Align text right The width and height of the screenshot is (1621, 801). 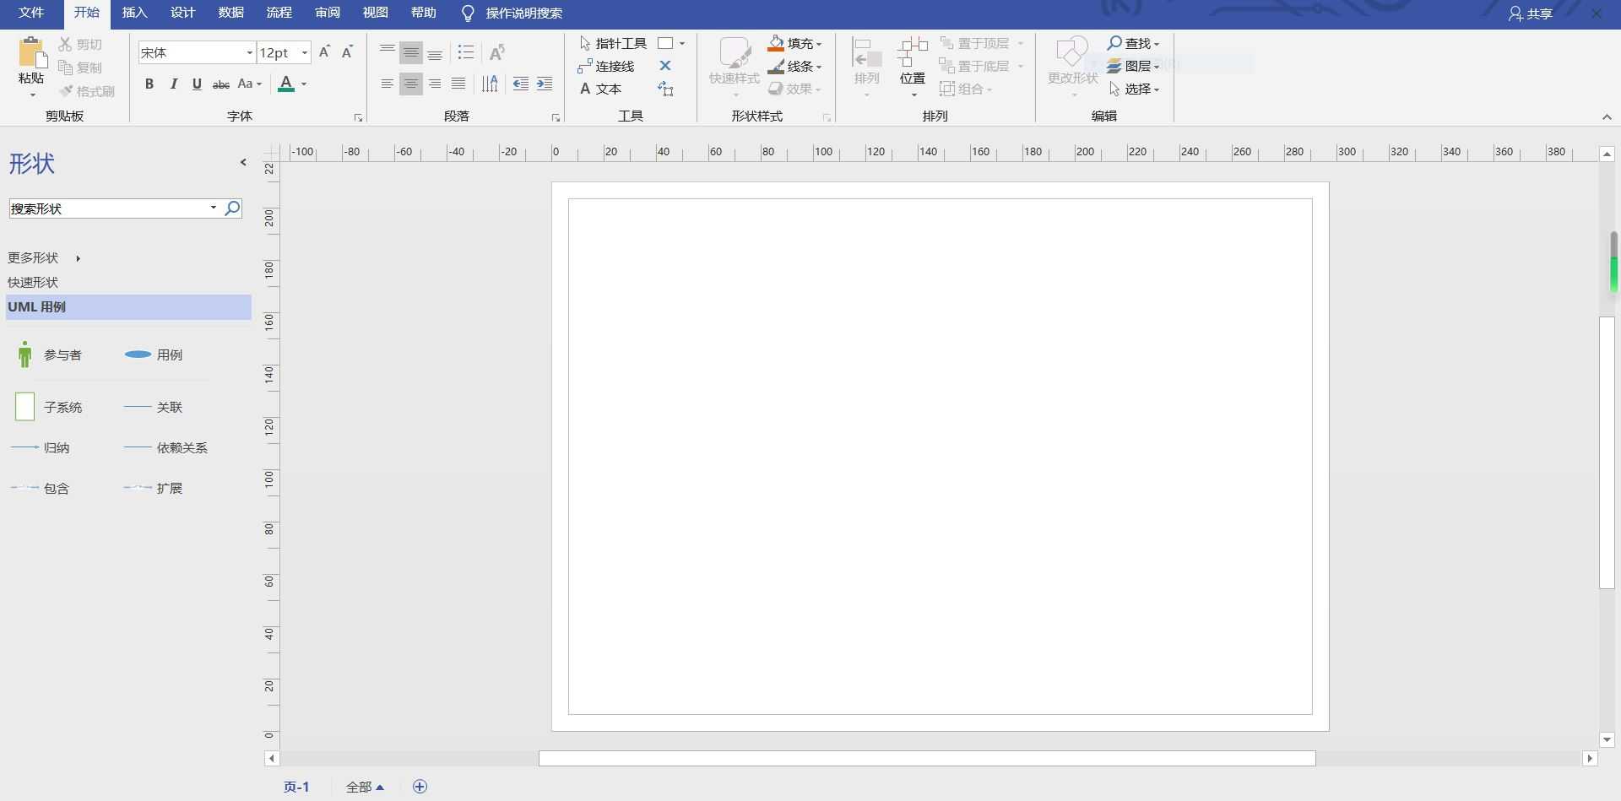coord(435,84)
